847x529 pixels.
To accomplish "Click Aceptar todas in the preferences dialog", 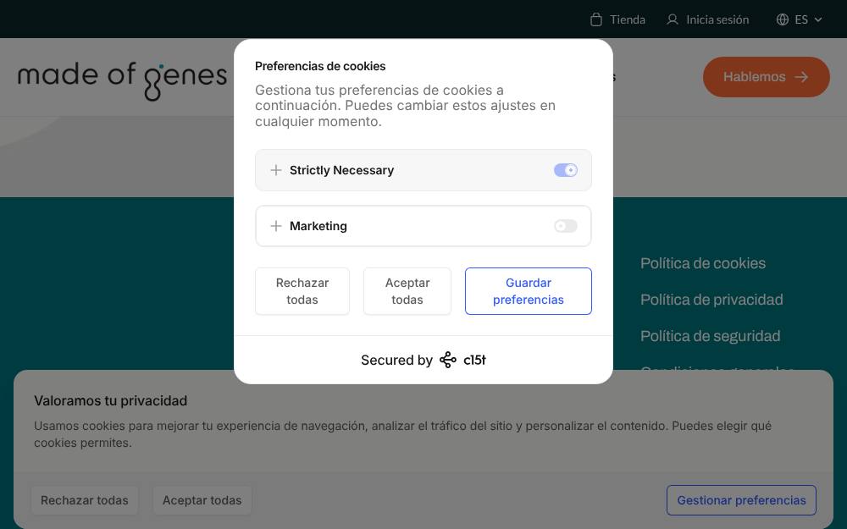I will [407, 291].
